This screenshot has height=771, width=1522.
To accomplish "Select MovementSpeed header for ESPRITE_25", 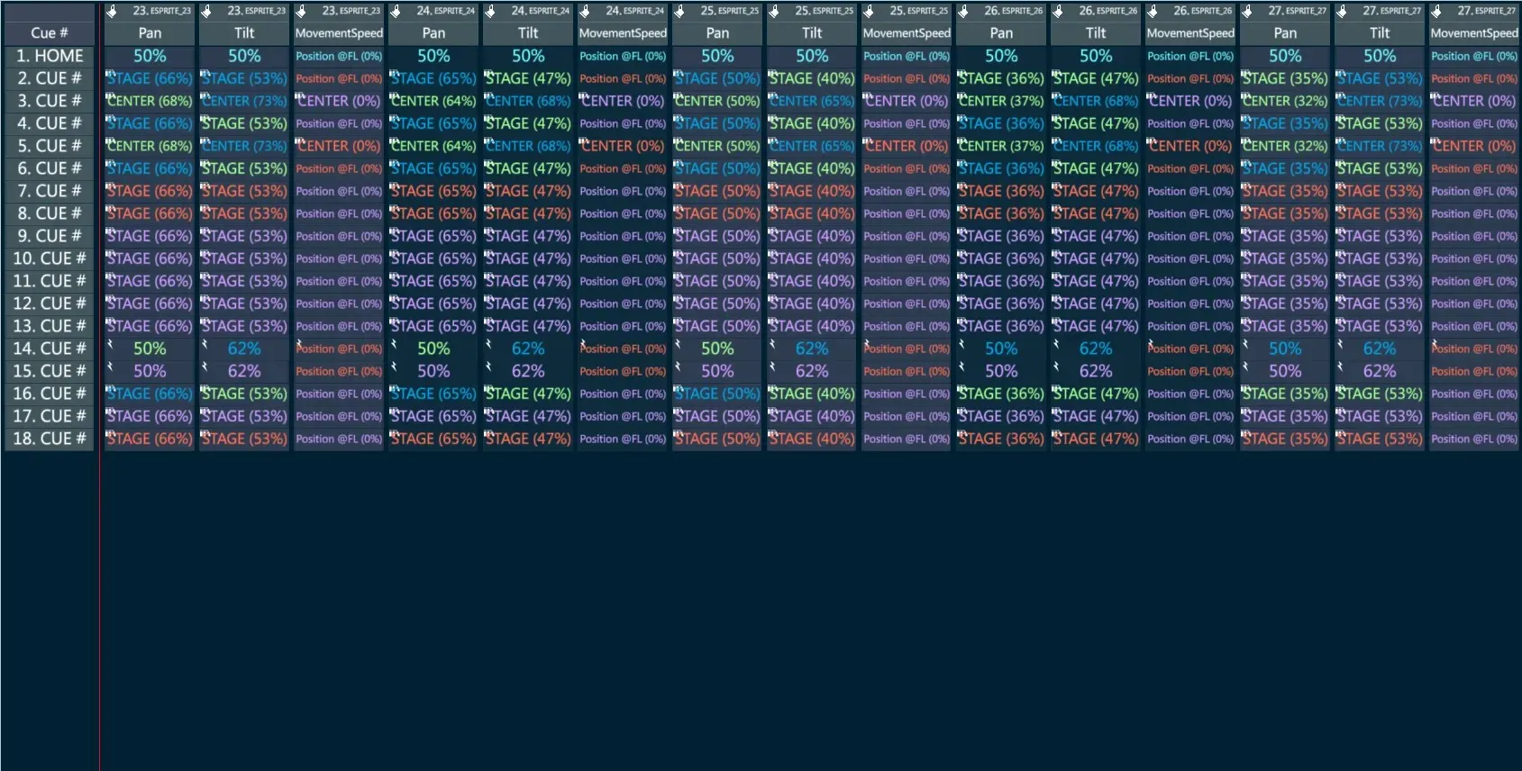I will coord(907,33).
